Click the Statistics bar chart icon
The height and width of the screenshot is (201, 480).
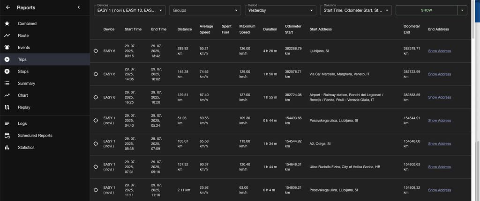(7, 148)
